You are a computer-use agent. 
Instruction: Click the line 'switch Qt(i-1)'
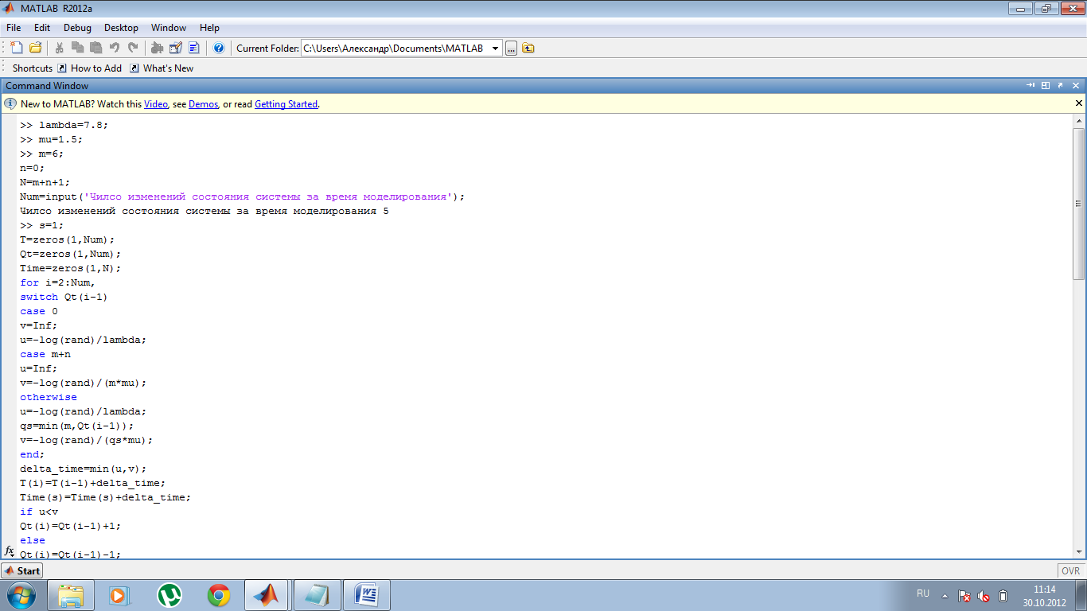[x=64, y=297]
